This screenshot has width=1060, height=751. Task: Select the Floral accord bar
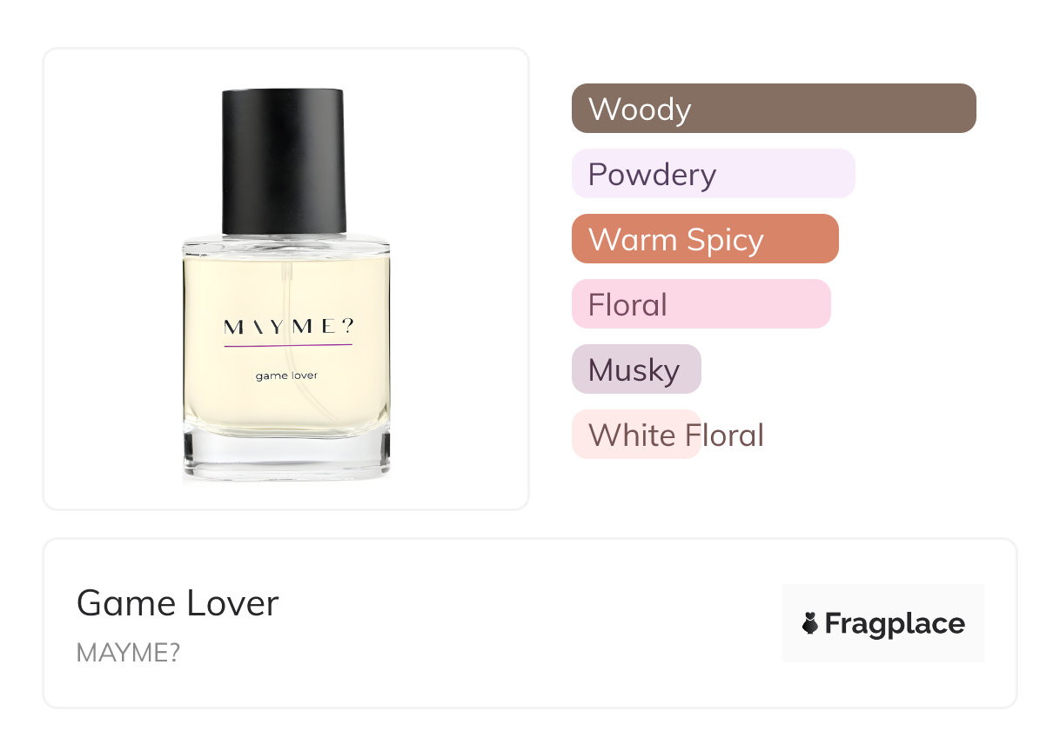pos(701,304)
